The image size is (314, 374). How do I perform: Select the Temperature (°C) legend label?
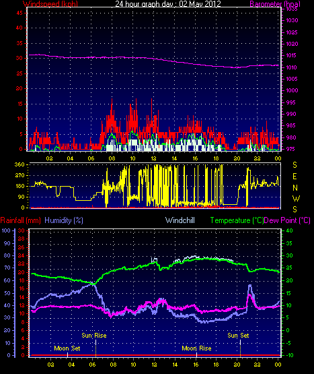[x=237, y=220]
